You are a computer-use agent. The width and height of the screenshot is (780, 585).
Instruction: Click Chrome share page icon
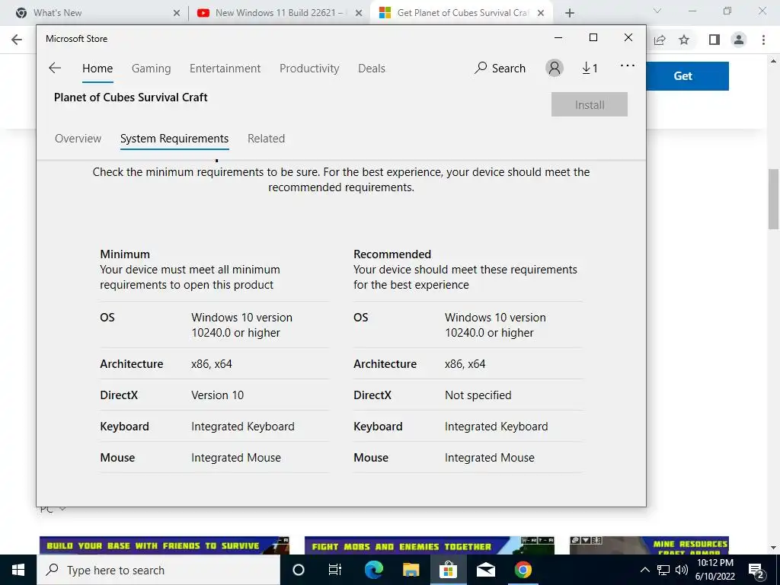tap(660, 40)
